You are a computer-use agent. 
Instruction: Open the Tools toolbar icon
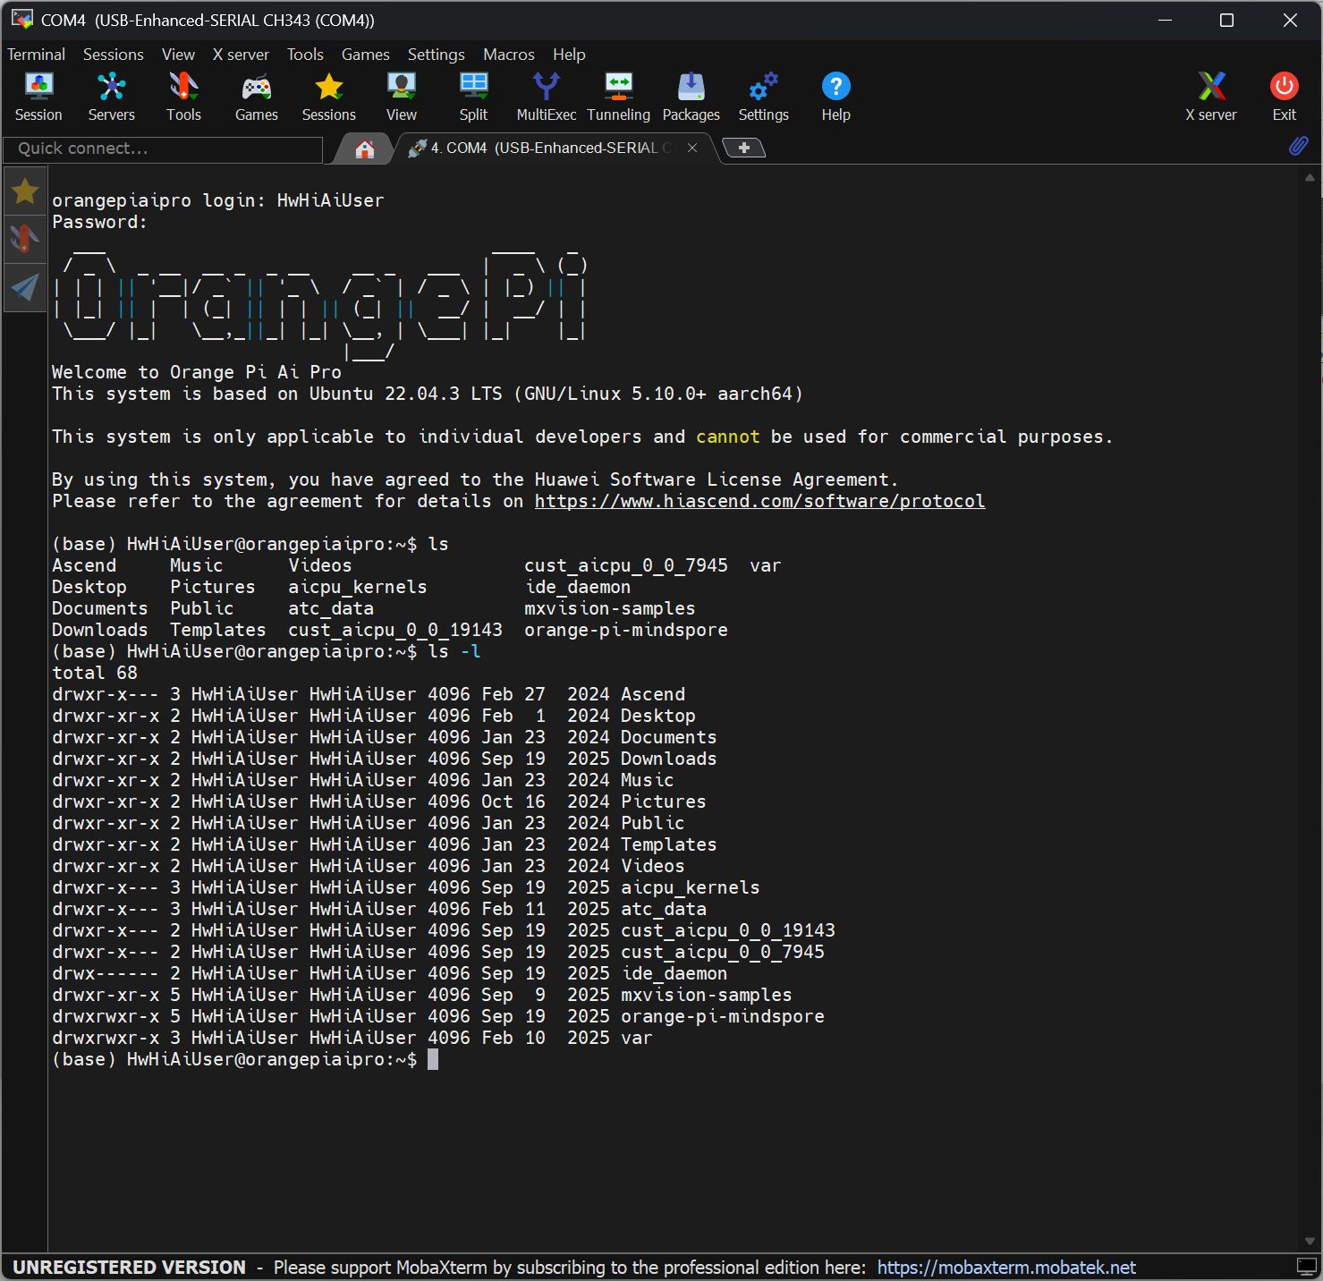tap(183, 97)
